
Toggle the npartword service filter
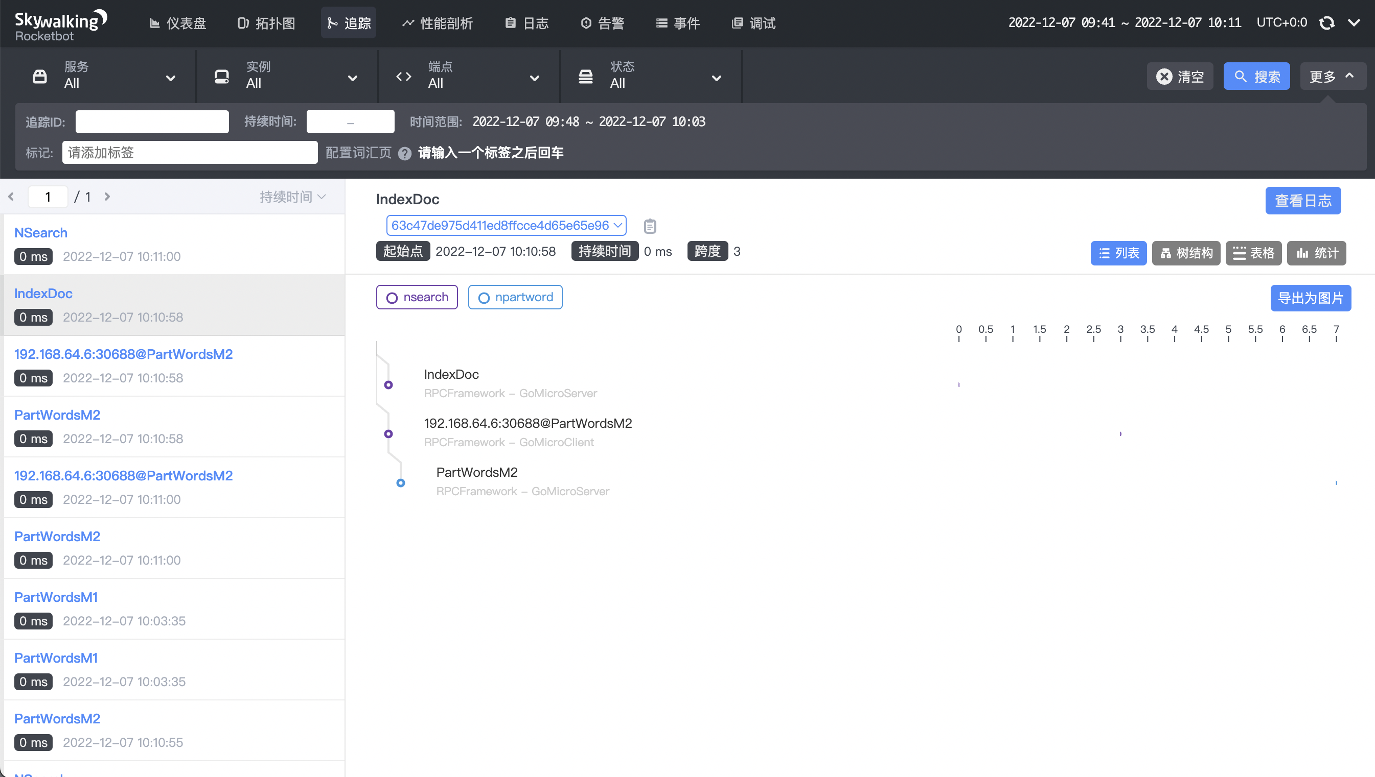(x=515, y=297)
